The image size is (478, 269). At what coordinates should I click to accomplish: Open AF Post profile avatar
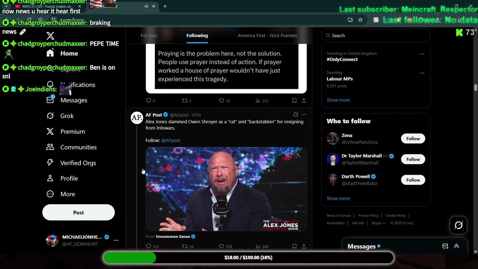137,118
